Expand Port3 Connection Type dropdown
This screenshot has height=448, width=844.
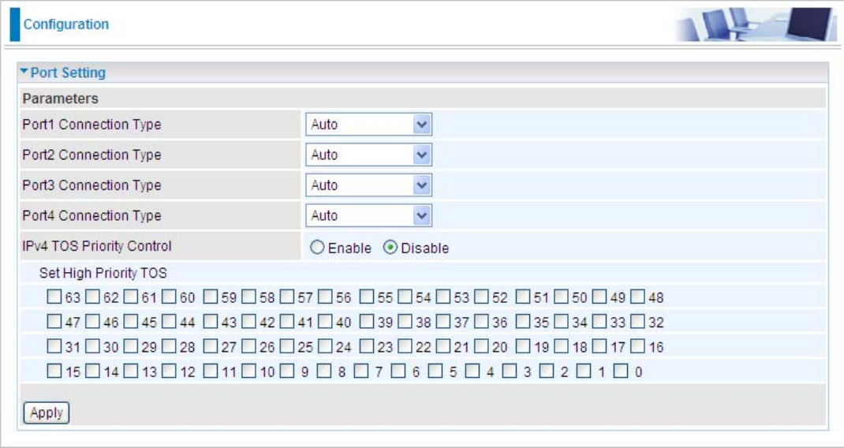368,185
